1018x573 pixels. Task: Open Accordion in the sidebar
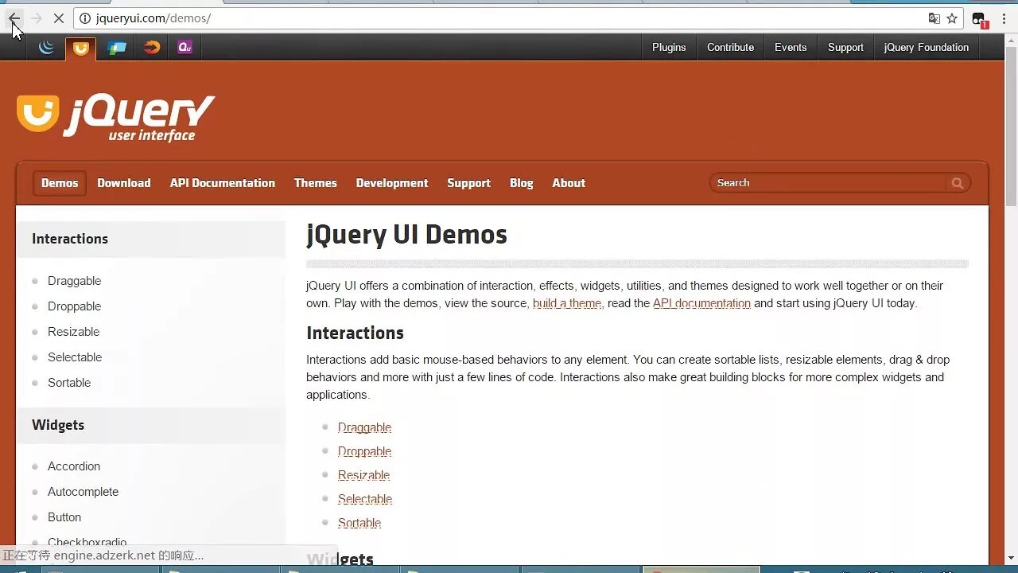tap(74, 466)
